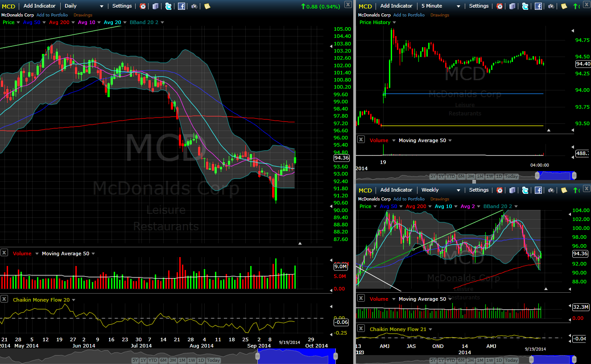Viewport: 591px width, 364px height.
Task: Share Weekly chart with the Facebook icon
Action: coord(538,190)
